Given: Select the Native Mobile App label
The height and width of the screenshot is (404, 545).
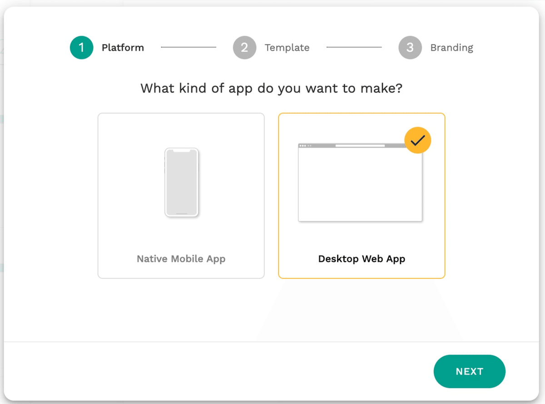Looking at the screenshot, I should (181, 259).
